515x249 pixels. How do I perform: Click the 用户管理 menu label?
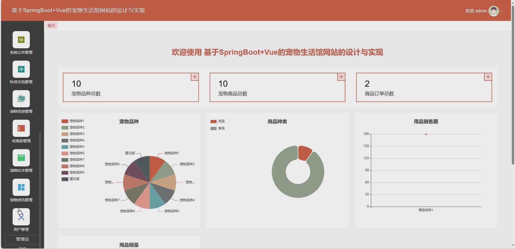click(x=21, y=229)
